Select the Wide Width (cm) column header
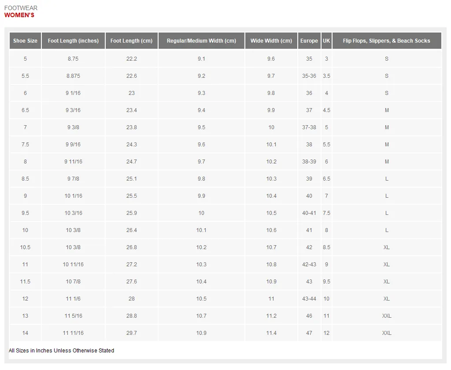This screenshot has height=370, width=451. click(x=271, y=41)
